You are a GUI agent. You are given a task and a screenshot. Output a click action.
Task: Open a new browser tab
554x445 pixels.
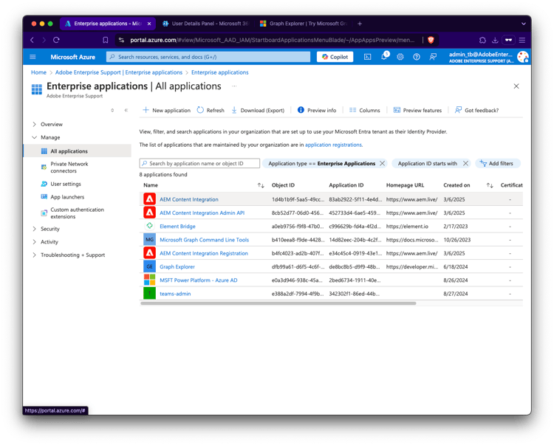(360, 24)
